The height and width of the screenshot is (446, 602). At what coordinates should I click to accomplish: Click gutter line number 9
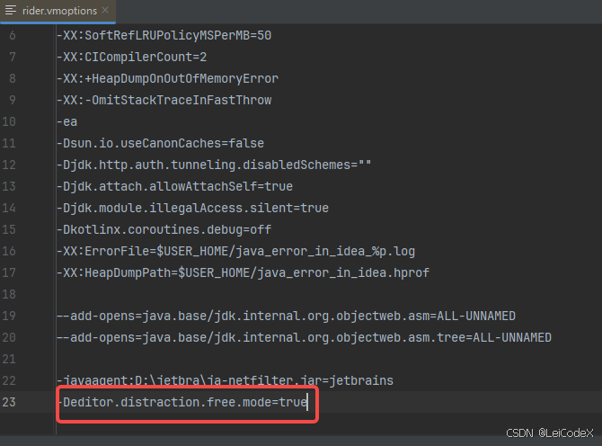pos(13,100)
